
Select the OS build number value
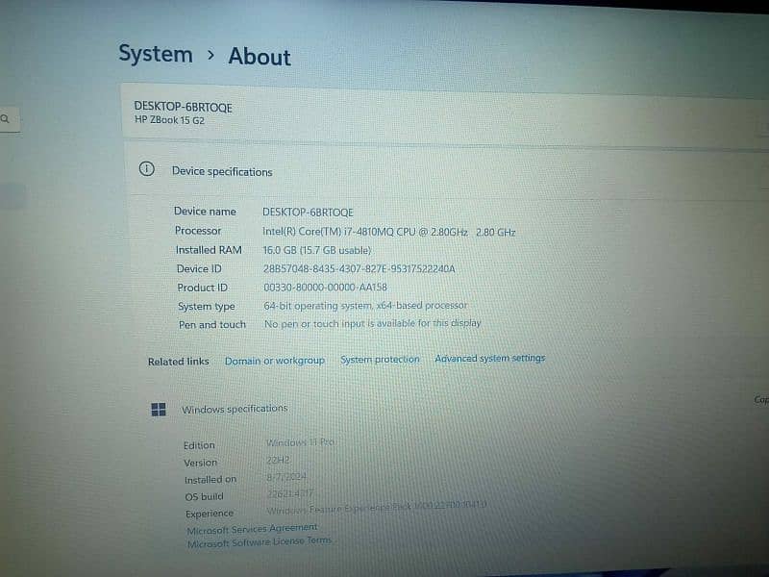click(290, 493)
